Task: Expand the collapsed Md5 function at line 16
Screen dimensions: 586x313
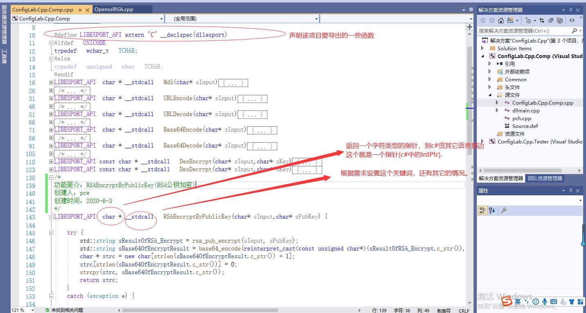Action: pos(51,83)
